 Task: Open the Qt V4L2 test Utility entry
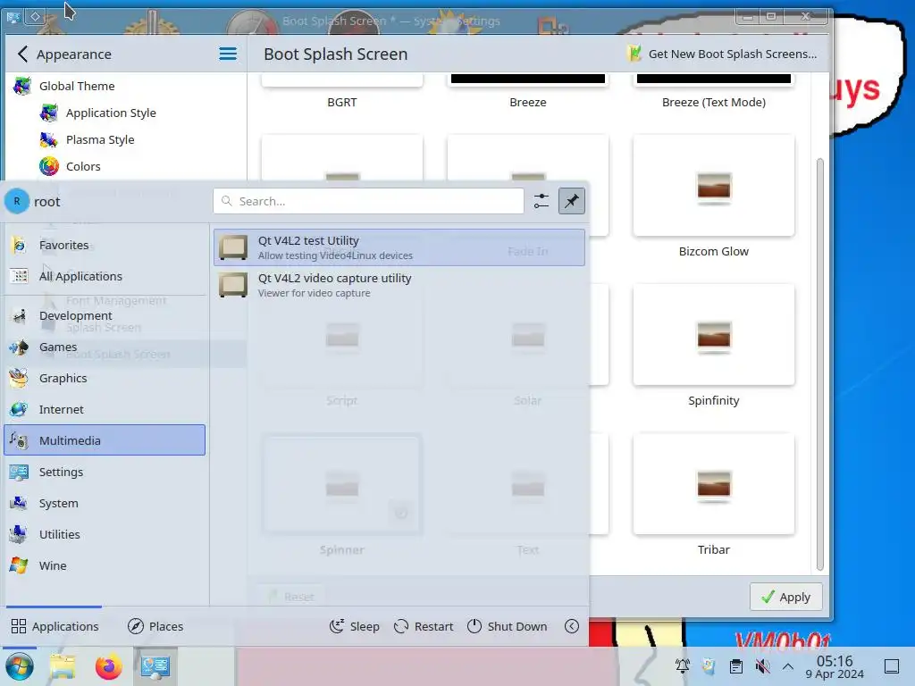(x=399, y=247)
